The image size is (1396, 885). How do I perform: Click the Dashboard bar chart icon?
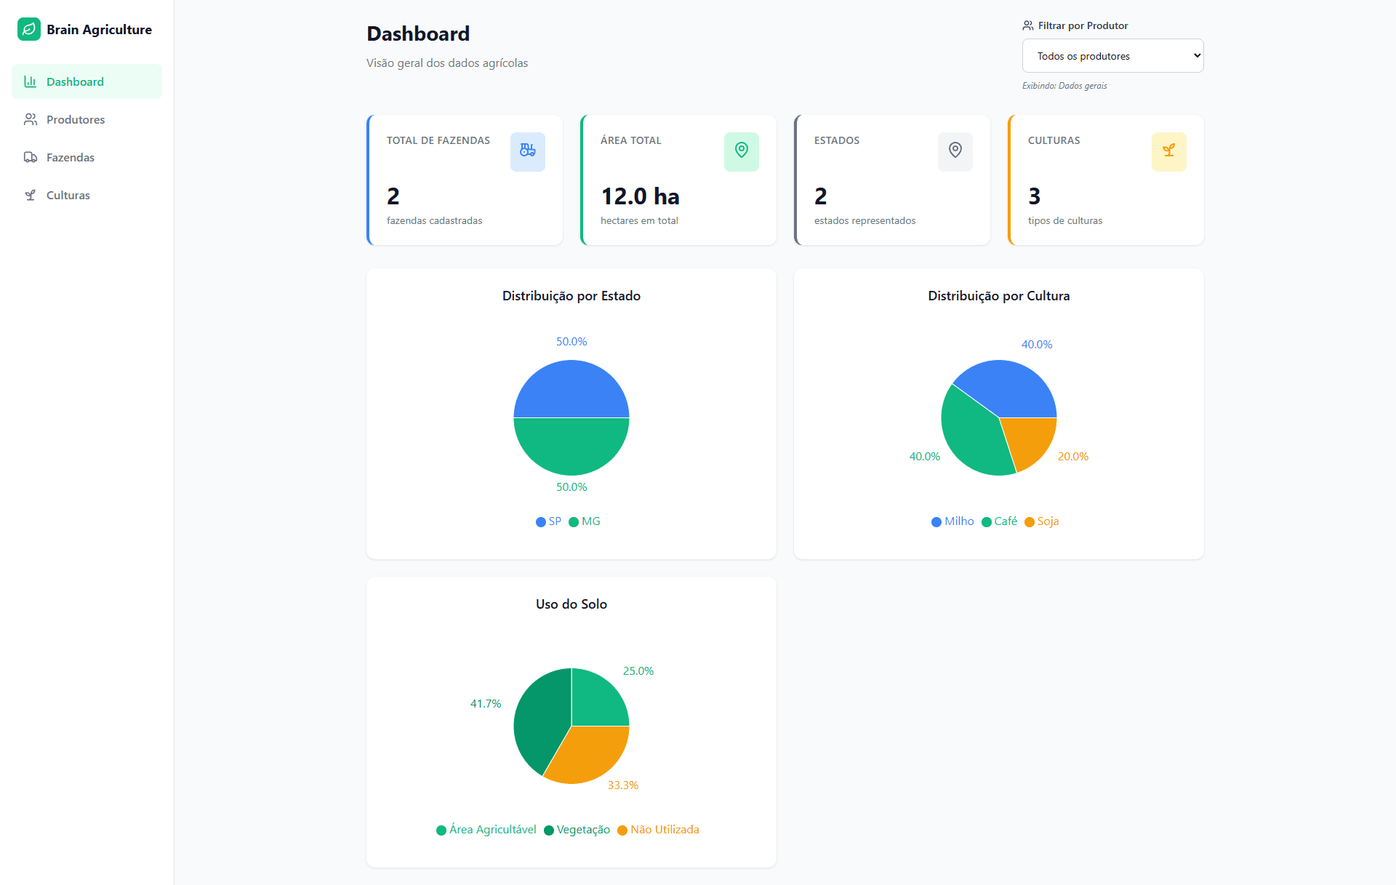click(x=31, y=81)
